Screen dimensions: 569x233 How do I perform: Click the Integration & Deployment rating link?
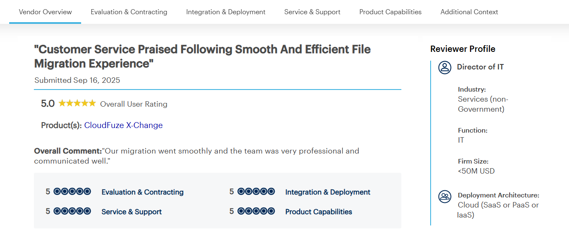pyautogui.click(x=328, y=192)
